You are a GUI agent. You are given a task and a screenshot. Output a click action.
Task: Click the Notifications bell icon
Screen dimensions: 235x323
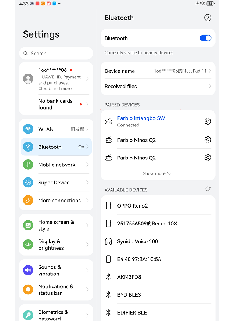28,289
